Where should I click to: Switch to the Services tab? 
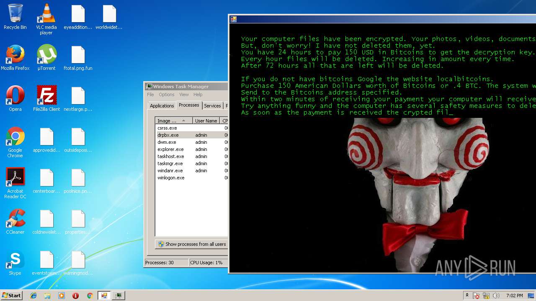212,106
